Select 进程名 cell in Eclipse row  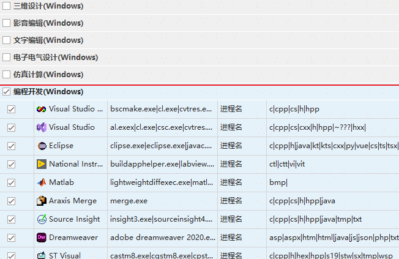pos(231,146)
